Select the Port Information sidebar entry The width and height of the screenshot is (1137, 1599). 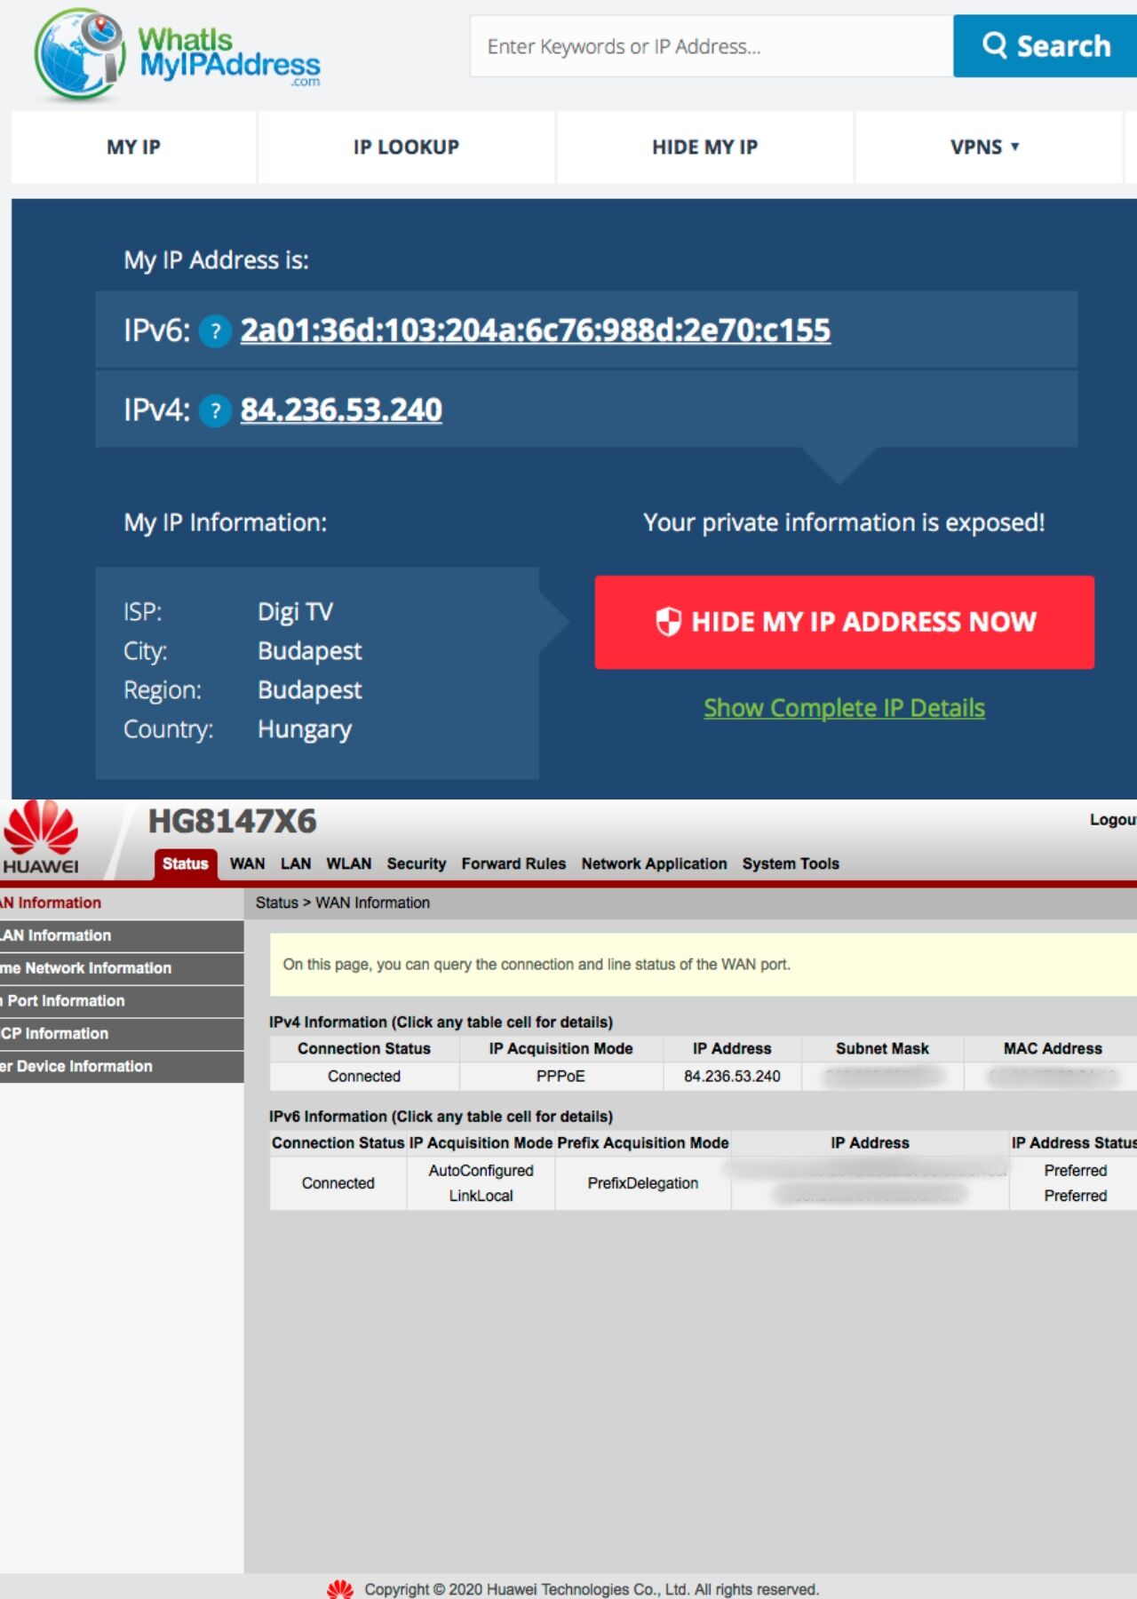coord(122,1001)
